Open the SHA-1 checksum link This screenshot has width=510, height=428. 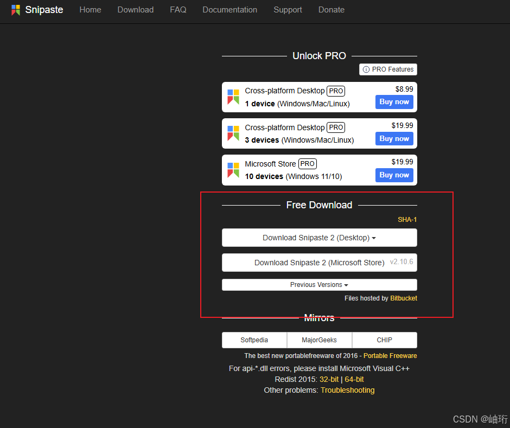(407, 220)
